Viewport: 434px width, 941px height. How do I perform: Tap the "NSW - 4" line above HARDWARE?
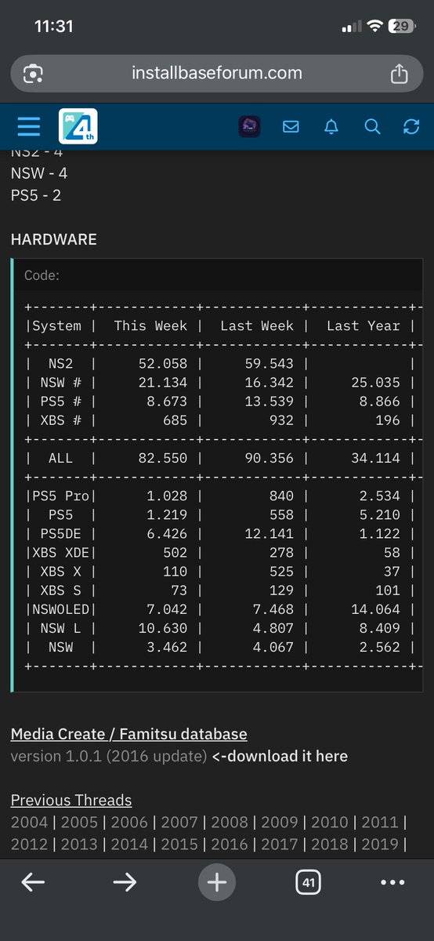pyautogui.click(x=39, y=173)
